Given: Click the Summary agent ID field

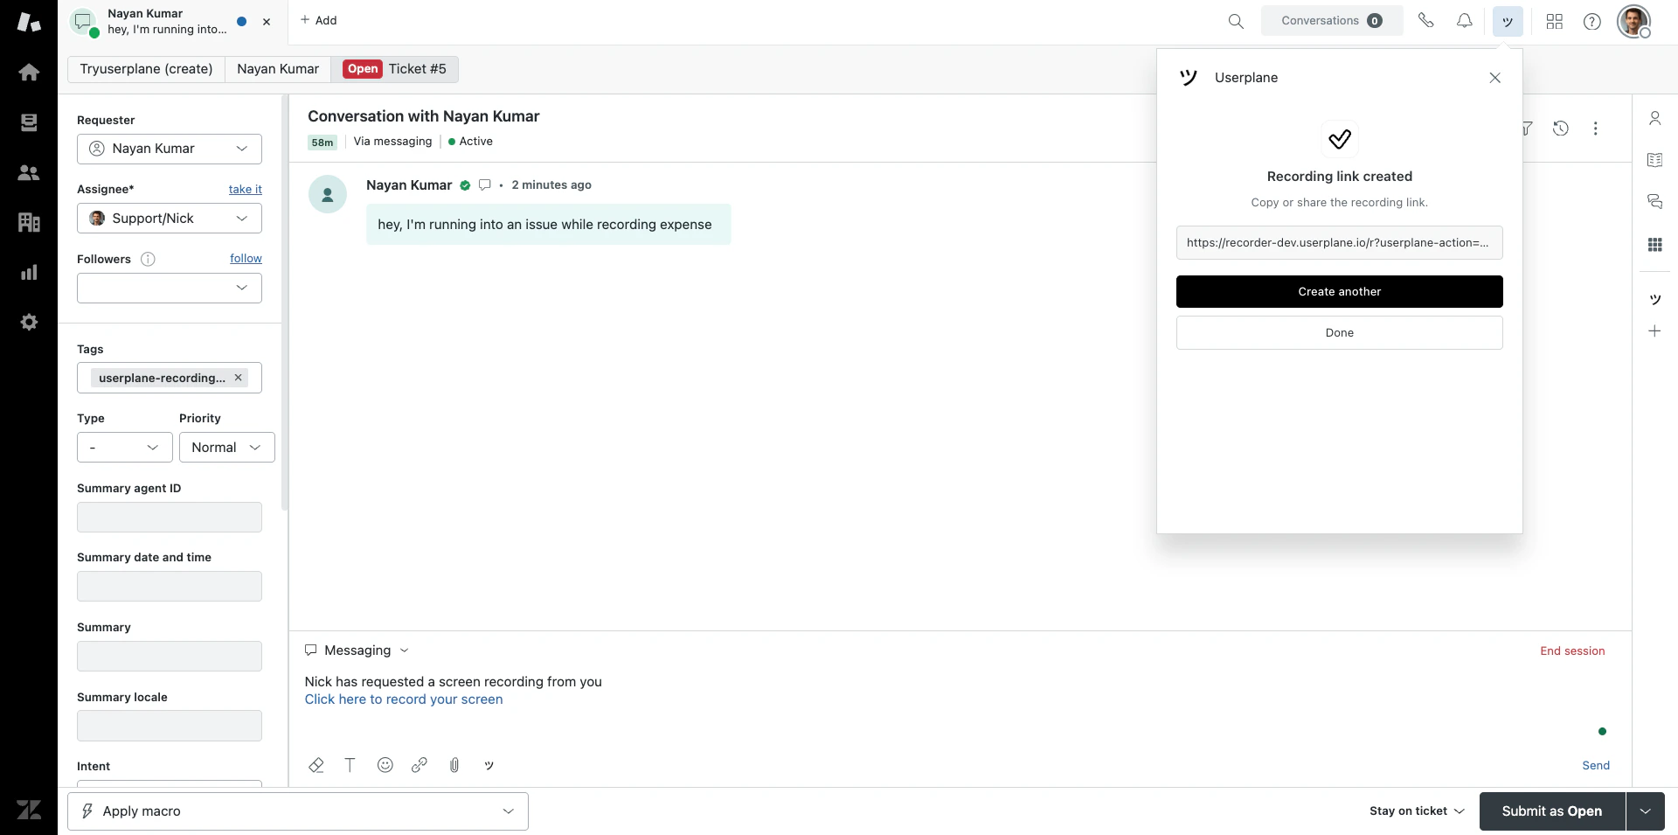Looking at the screenshot, I should click(170, 518).
